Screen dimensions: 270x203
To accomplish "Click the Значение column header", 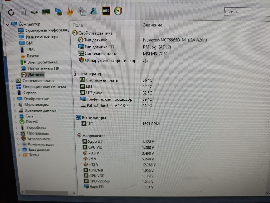I will pos(153,25).
